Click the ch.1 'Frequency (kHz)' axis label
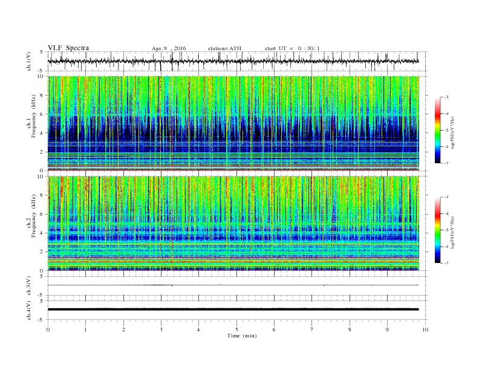 tap(33, 116)
